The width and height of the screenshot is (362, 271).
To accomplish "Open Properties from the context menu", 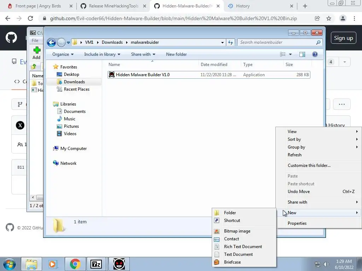I will point(319,223).
